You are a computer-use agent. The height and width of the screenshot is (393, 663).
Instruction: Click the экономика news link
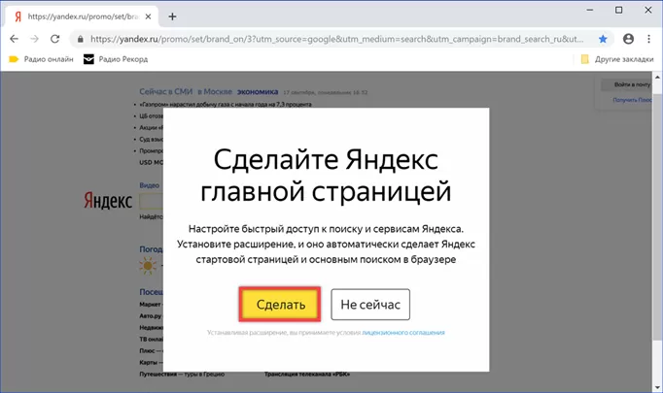tap(258, 91)
